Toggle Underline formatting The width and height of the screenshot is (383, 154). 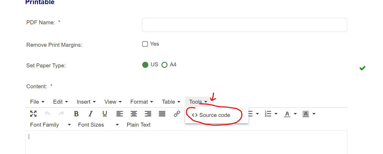click(104, 114)
